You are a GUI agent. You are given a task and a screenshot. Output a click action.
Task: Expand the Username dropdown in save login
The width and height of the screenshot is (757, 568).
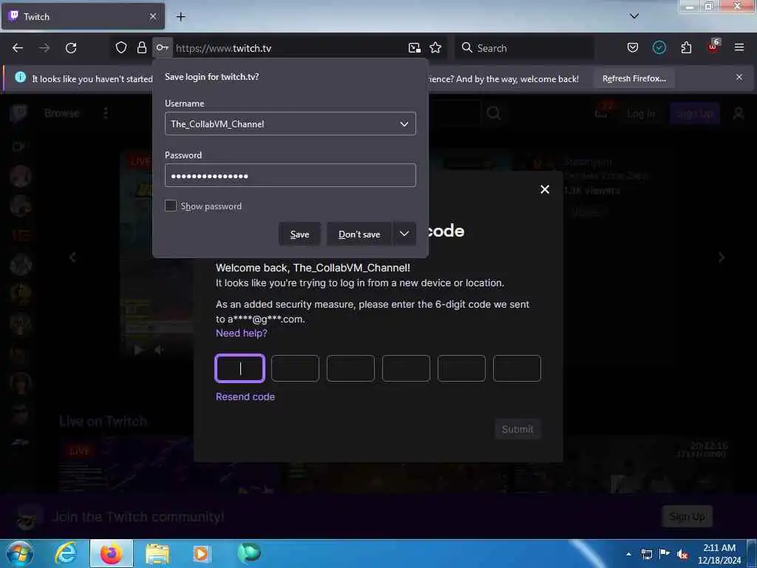click(404, 124)
